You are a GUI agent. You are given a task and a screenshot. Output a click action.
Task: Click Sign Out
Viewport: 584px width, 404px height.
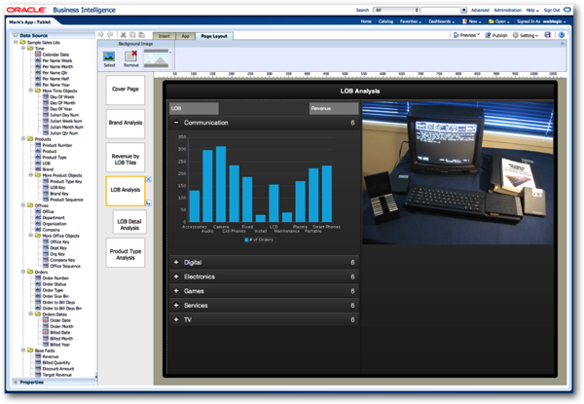(x=552, y=10)
